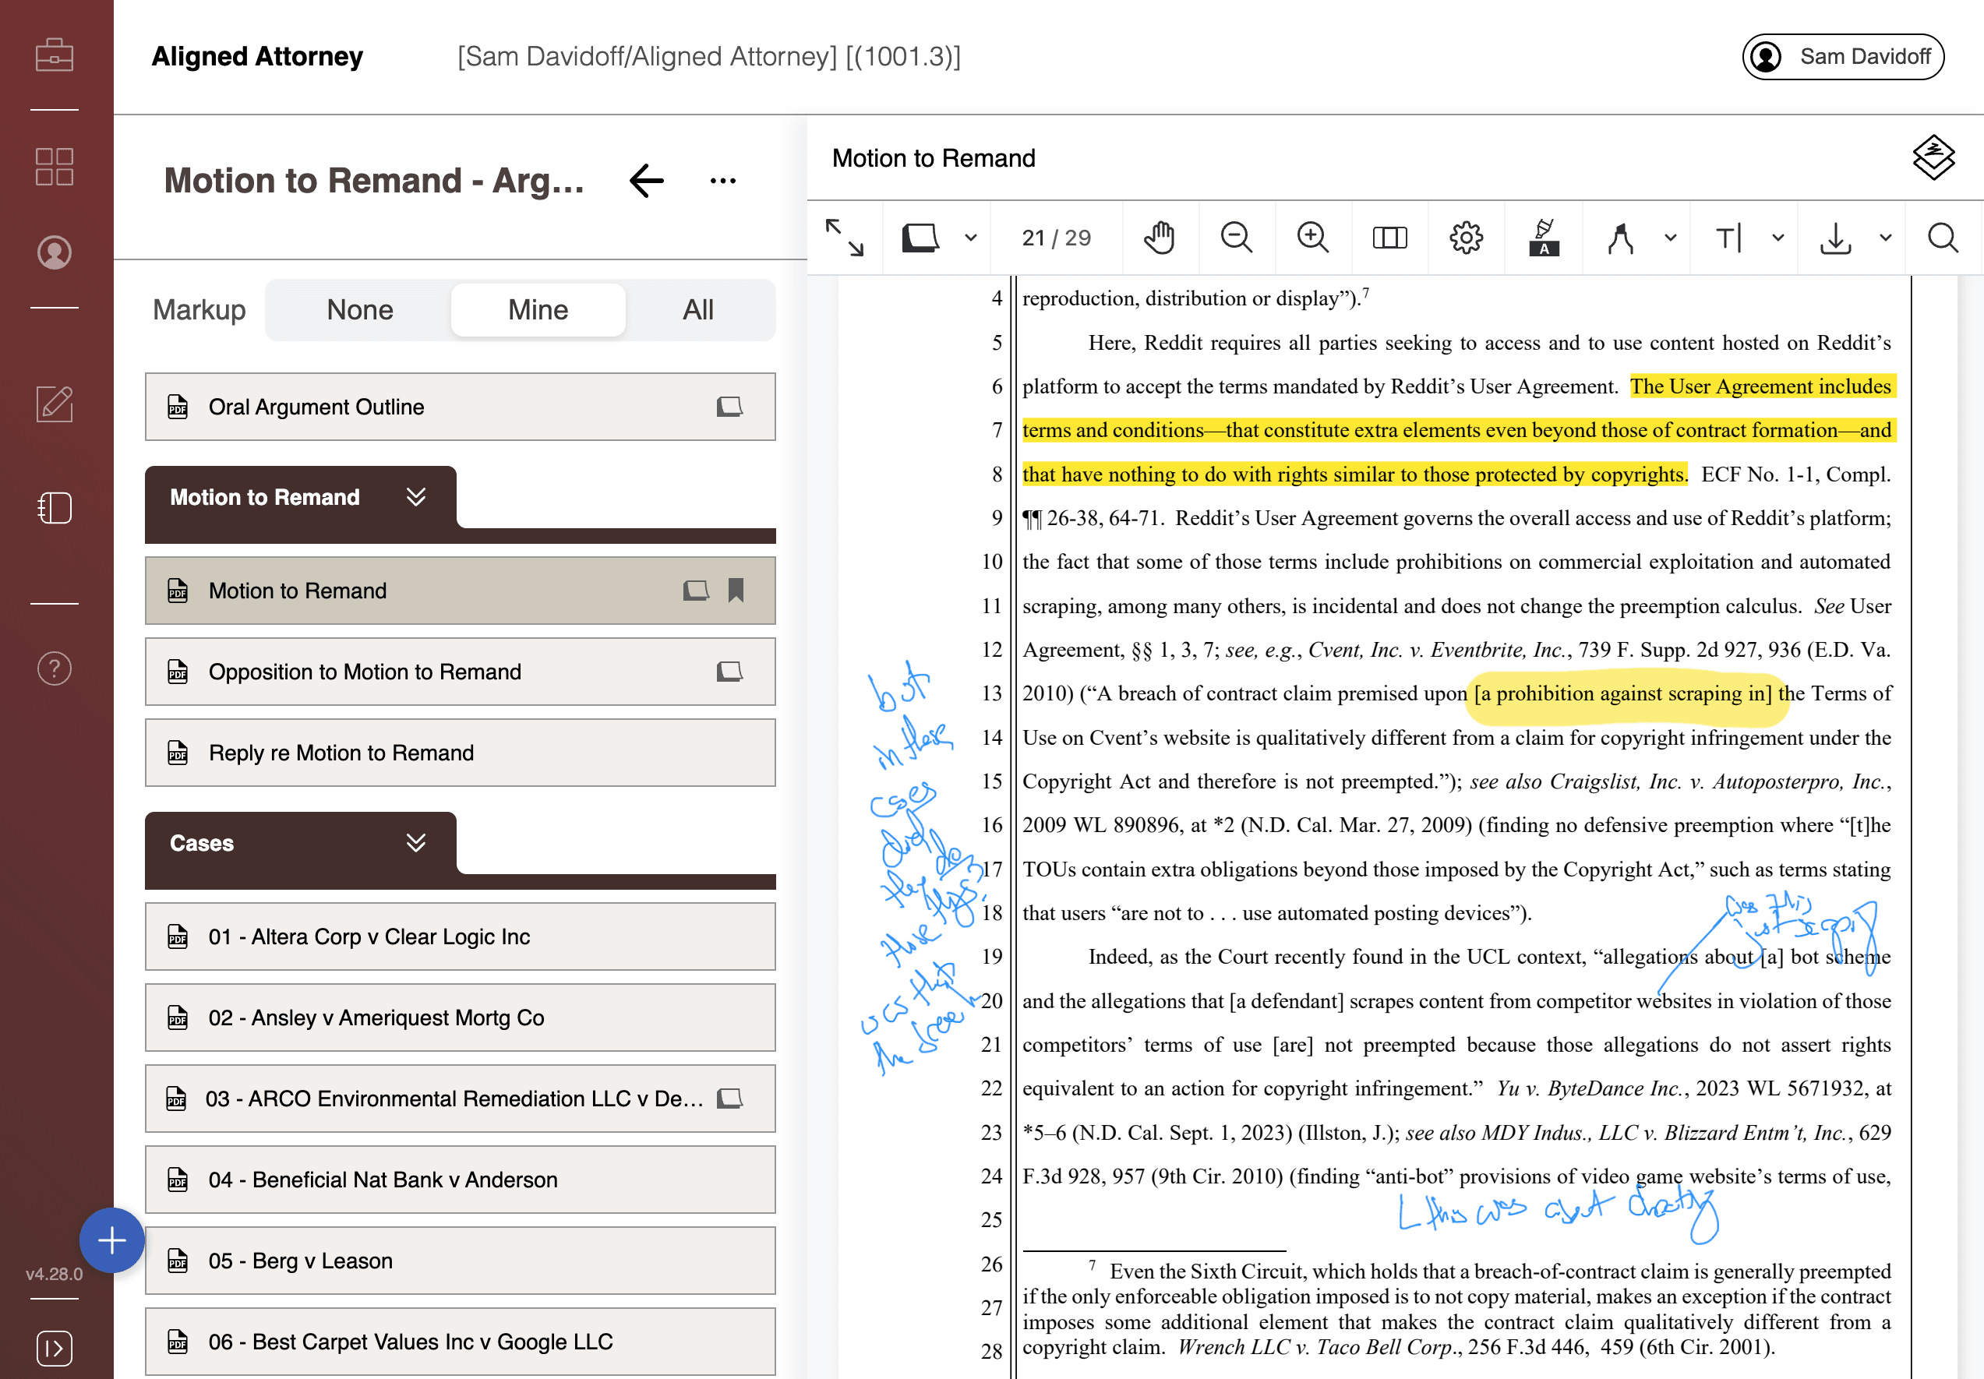
Task: Collapse the Motion to Remand section
Action: point(415,497)
